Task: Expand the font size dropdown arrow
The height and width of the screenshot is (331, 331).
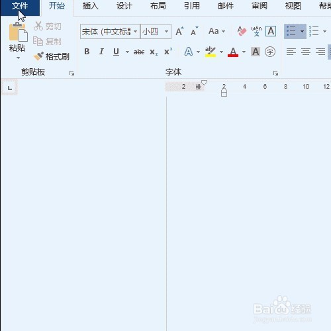Action: [x=167, y=32]
